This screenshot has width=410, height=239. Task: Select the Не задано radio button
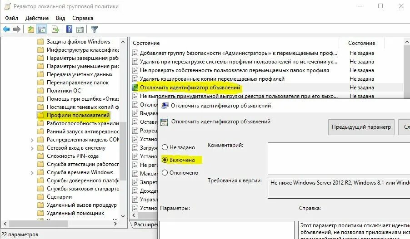pos(165,147)
